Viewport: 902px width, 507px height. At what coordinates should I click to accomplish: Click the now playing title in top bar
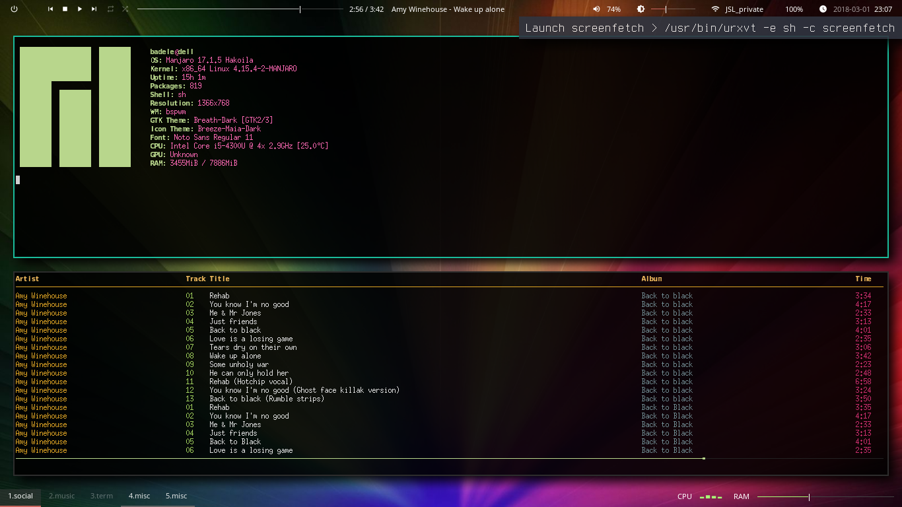coord(448,9)
